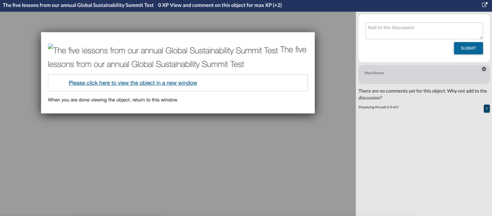Go to page 1 of threads
The width and height of the screenshot is (492, 216).
[486, 109]
